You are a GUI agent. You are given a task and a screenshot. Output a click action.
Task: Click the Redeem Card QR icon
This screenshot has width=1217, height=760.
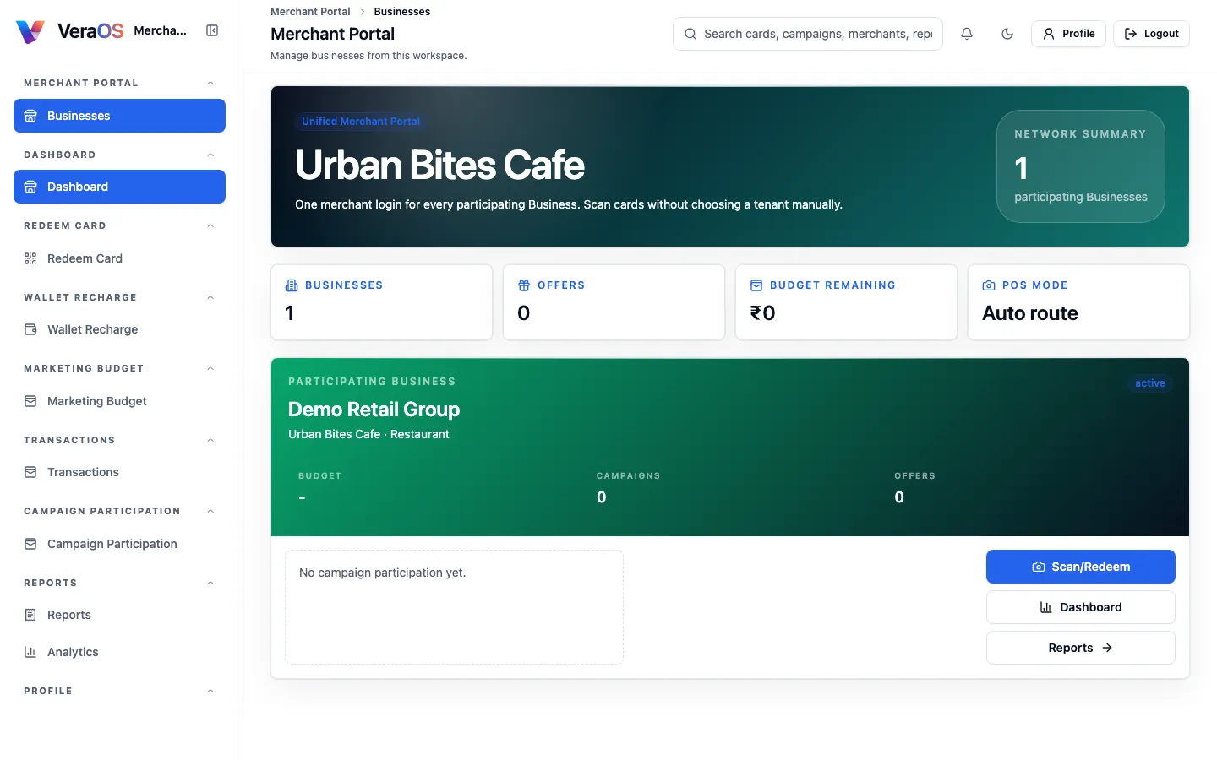click(30, 258)
